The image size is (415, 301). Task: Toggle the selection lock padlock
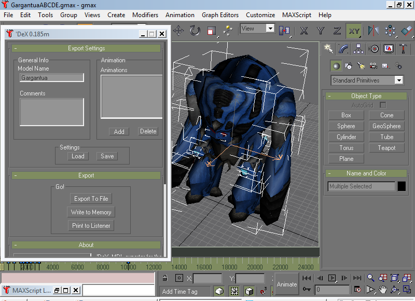tap(165, 278)
